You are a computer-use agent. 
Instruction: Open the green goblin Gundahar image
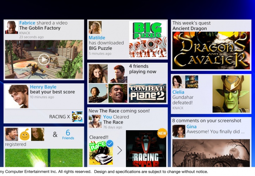231,94
